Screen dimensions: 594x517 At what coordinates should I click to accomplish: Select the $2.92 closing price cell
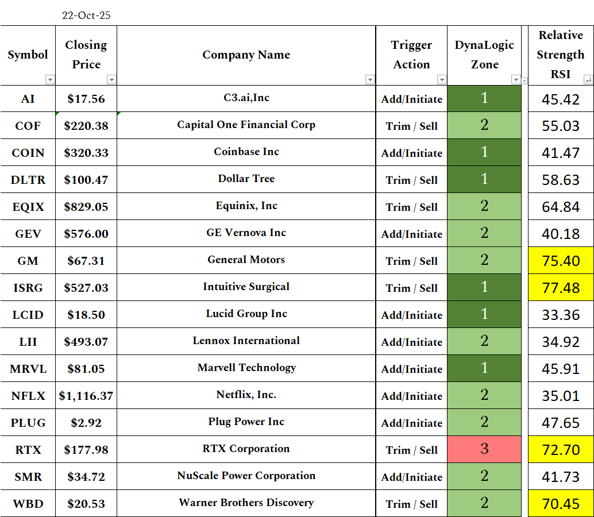[x=86, y=423]
